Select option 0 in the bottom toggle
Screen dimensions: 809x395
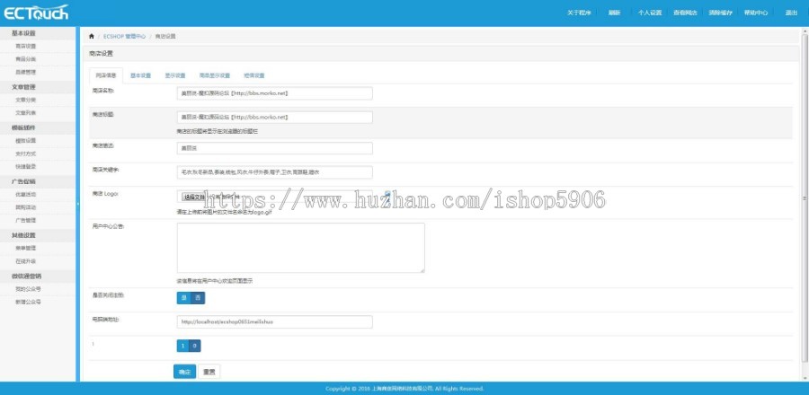tap(194, 347)
